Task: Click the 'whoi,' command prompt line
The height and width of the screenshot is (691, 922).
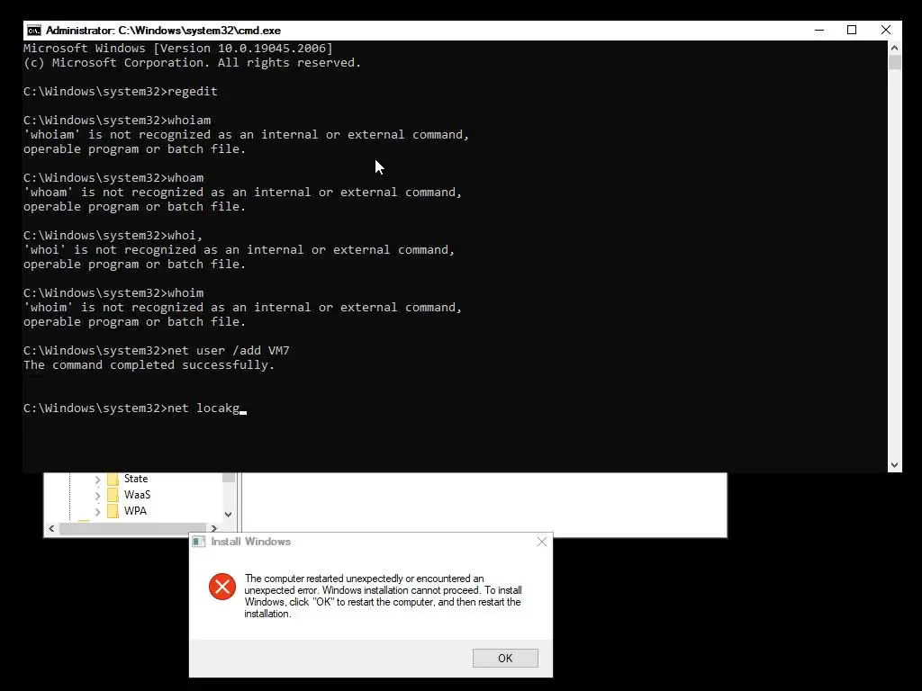Action: click(x=113, y=235)
